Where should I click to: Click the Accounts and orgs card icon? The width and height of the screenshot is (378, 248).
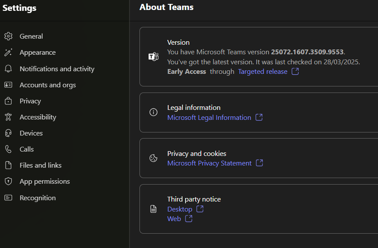coord(8,85)
